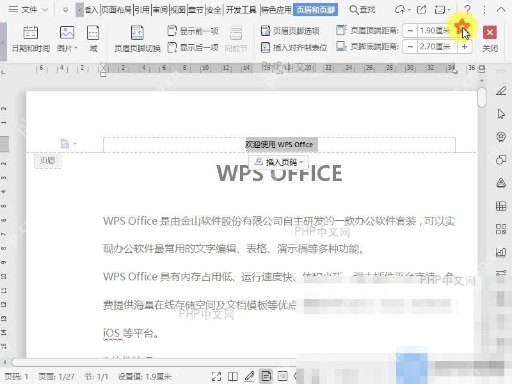The image size is (512, 384).
Task: Click 页眉页脚切换
Action: pyautogui.click(x=137, y=39)
